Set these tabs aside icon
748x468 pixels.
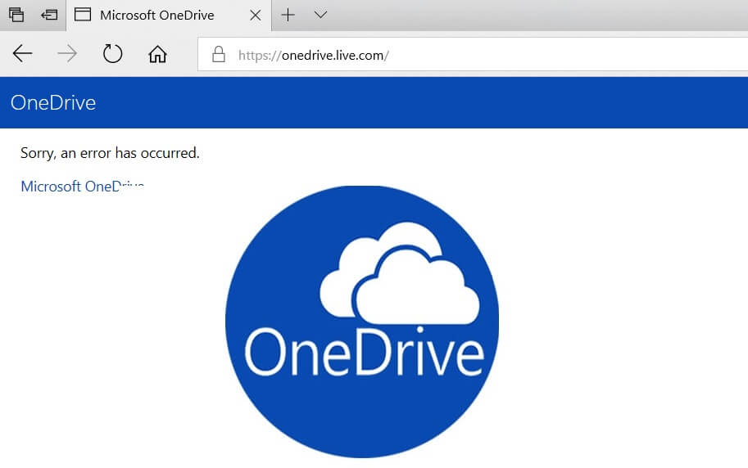click(49, 16)
